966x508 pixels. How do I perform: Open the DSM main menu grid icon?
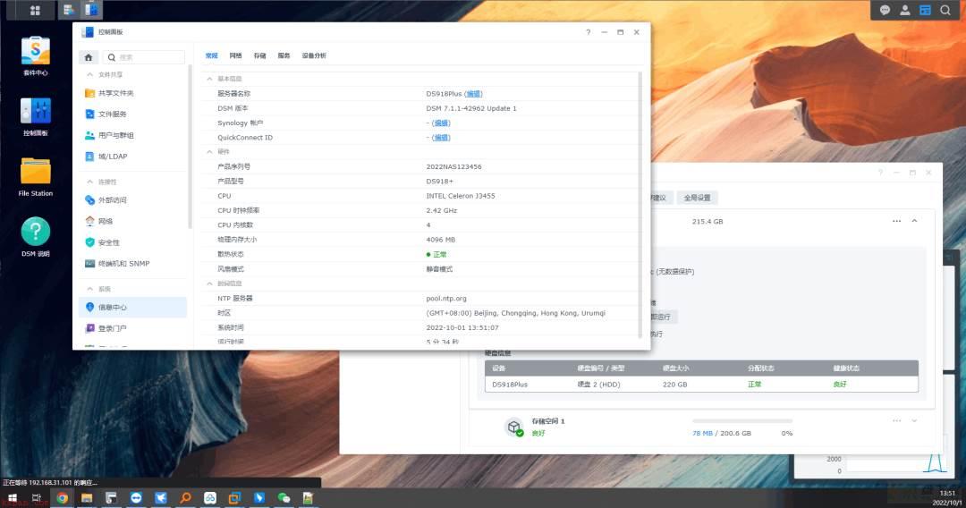tap(35, 11)
